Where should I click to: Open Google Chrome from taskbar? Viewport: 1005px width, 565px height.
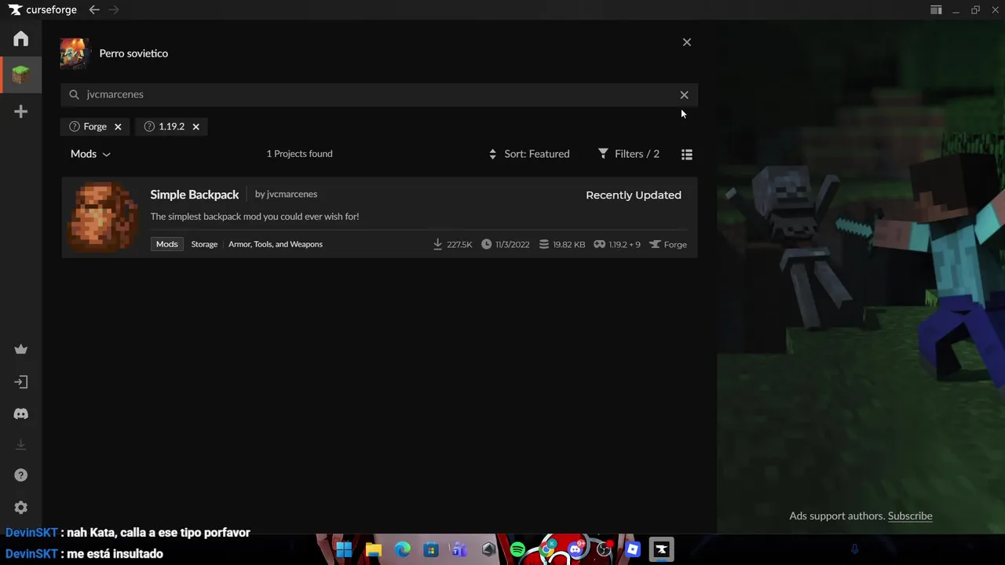[546, 550]
